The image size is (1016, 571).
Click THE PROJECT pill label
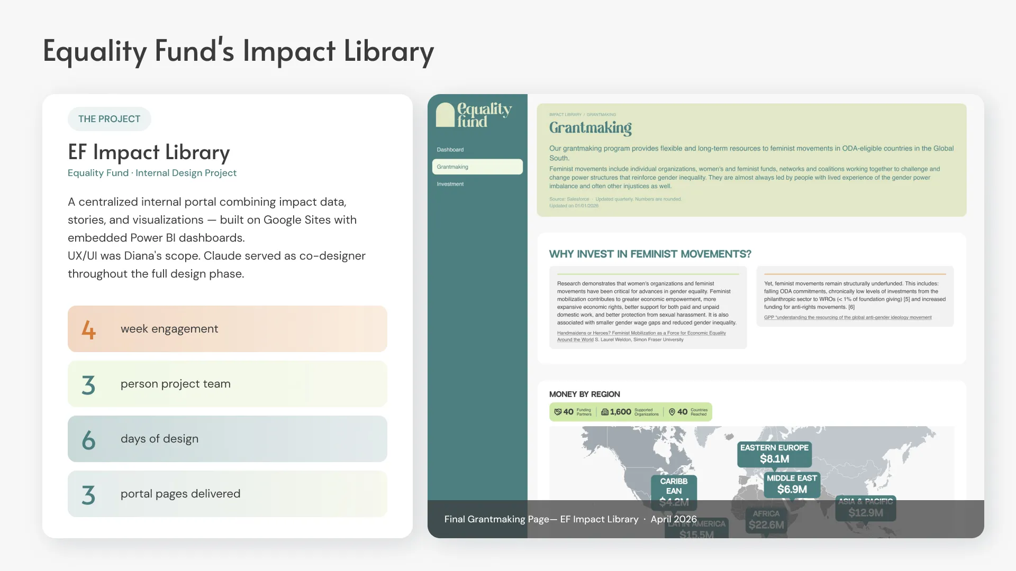click(110, 119)
